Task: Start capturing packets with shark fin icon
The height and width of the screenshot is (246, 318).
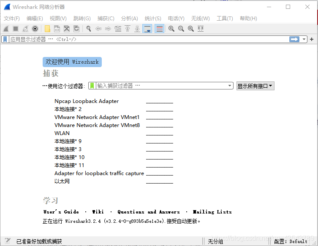Action: pyautogui.click(x=6, y=29)
